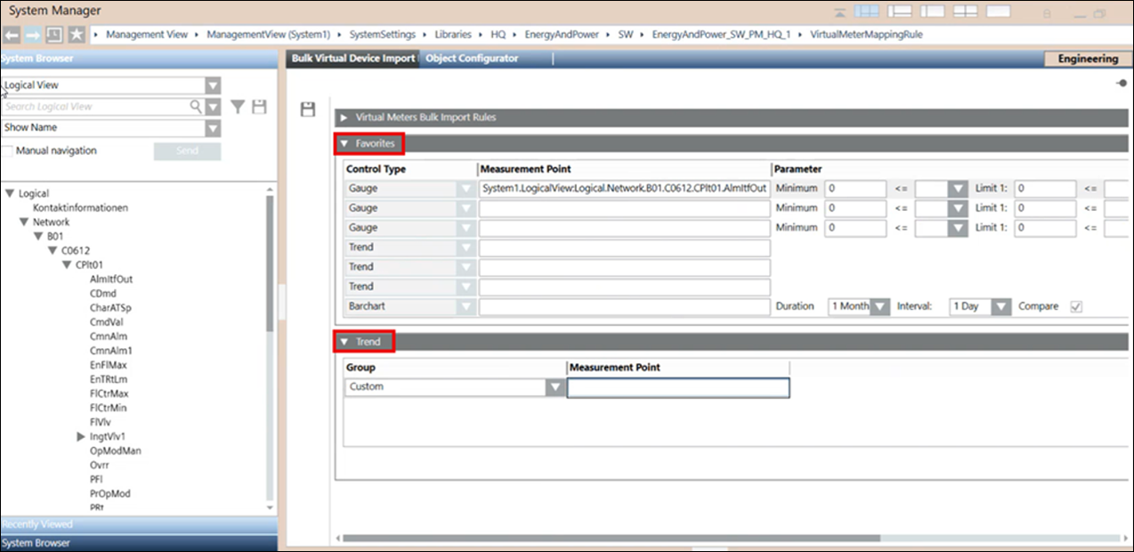Screen dimensions: 1134x552
Task: Click the favorites star icon
Action: (77, 35)
